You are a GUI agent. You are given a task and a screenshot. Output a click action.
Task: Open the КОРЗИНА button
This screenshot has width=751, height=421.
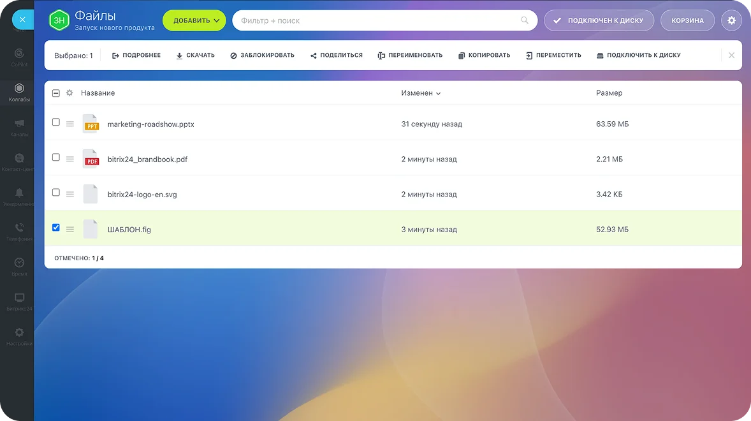coord(687,20)
